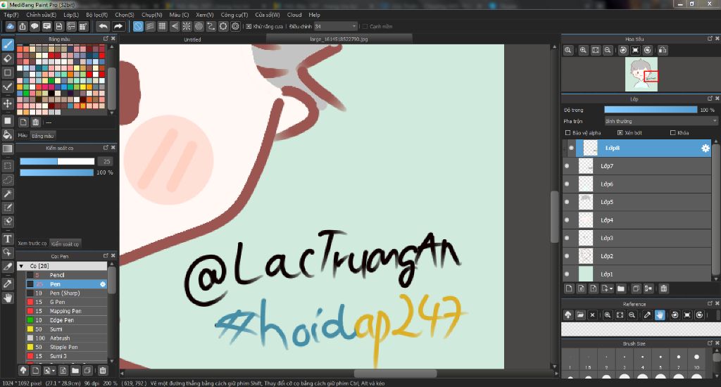The image size is (721, 387).
Task: Zoom out on the Navigator panel
Action: pos(608,50)
